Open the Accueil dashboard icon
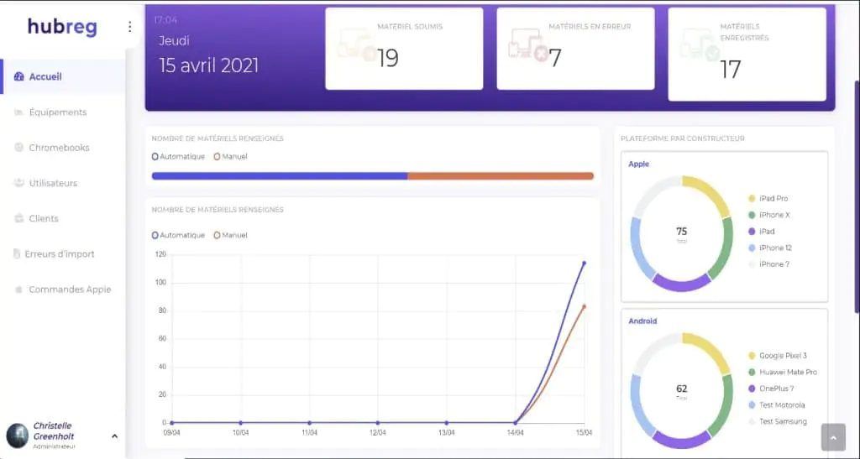The height and width of the screenshot is (459, 860). point(18,76)
